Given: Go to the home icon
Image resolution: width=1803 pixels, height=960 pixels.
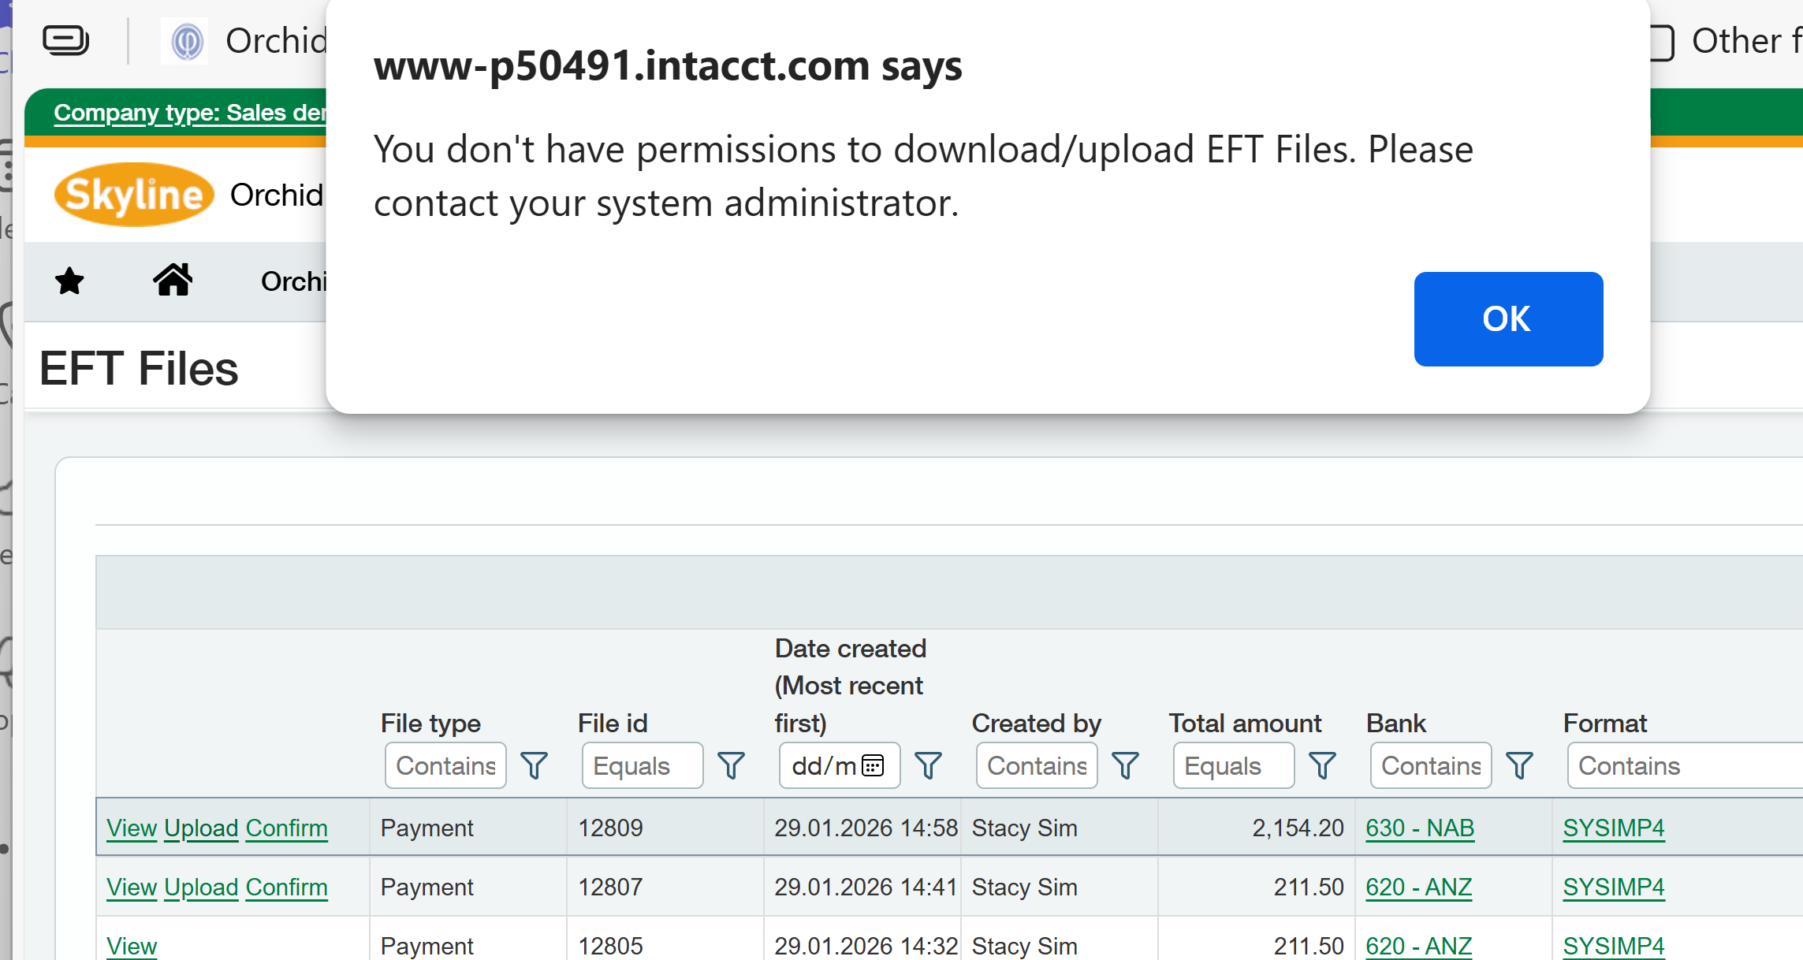Looking at the screenshot, I should click(x=173, y=280).
